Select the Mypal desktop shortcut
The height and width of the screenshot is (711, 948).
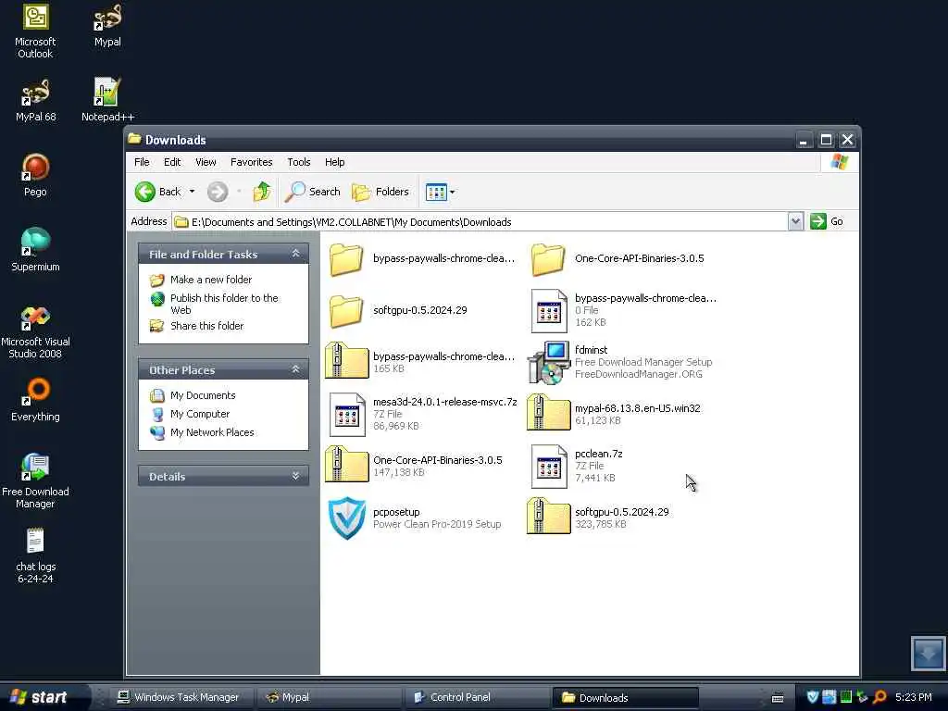[x=107, y=26]
